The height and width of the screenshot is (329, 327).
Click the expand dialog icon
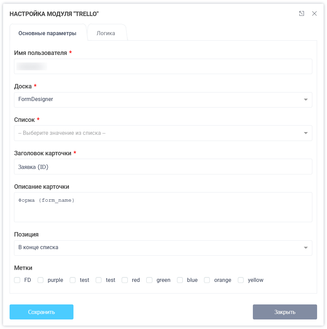coord(301,13)
